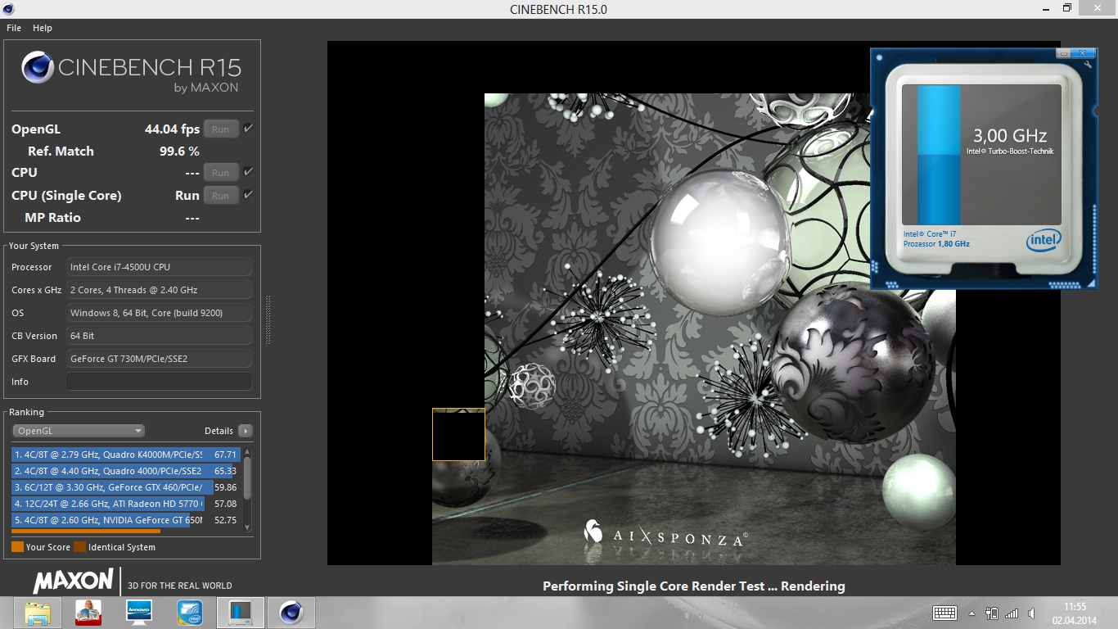Image resolution: width=1118 pixels, height=629 pixels.
Task: Select ranking entry 5 NVIDIA GeForce GT 650
Action: (124, 520)
